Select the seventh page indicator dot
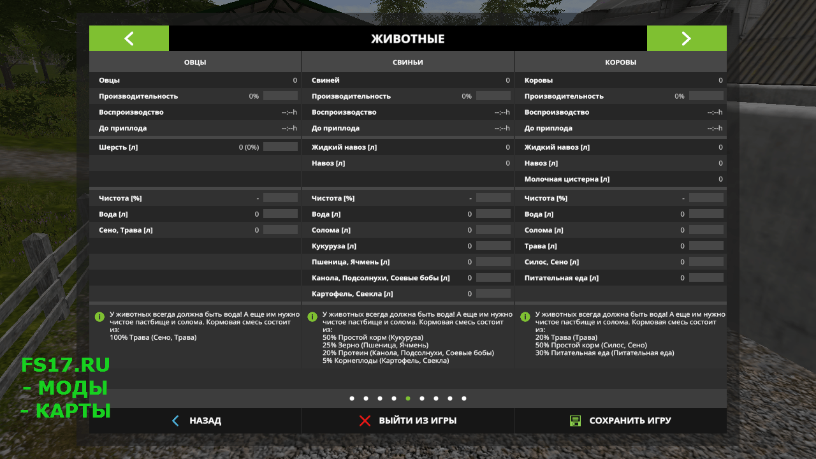 pyautogui.click(x=436, y=398)
